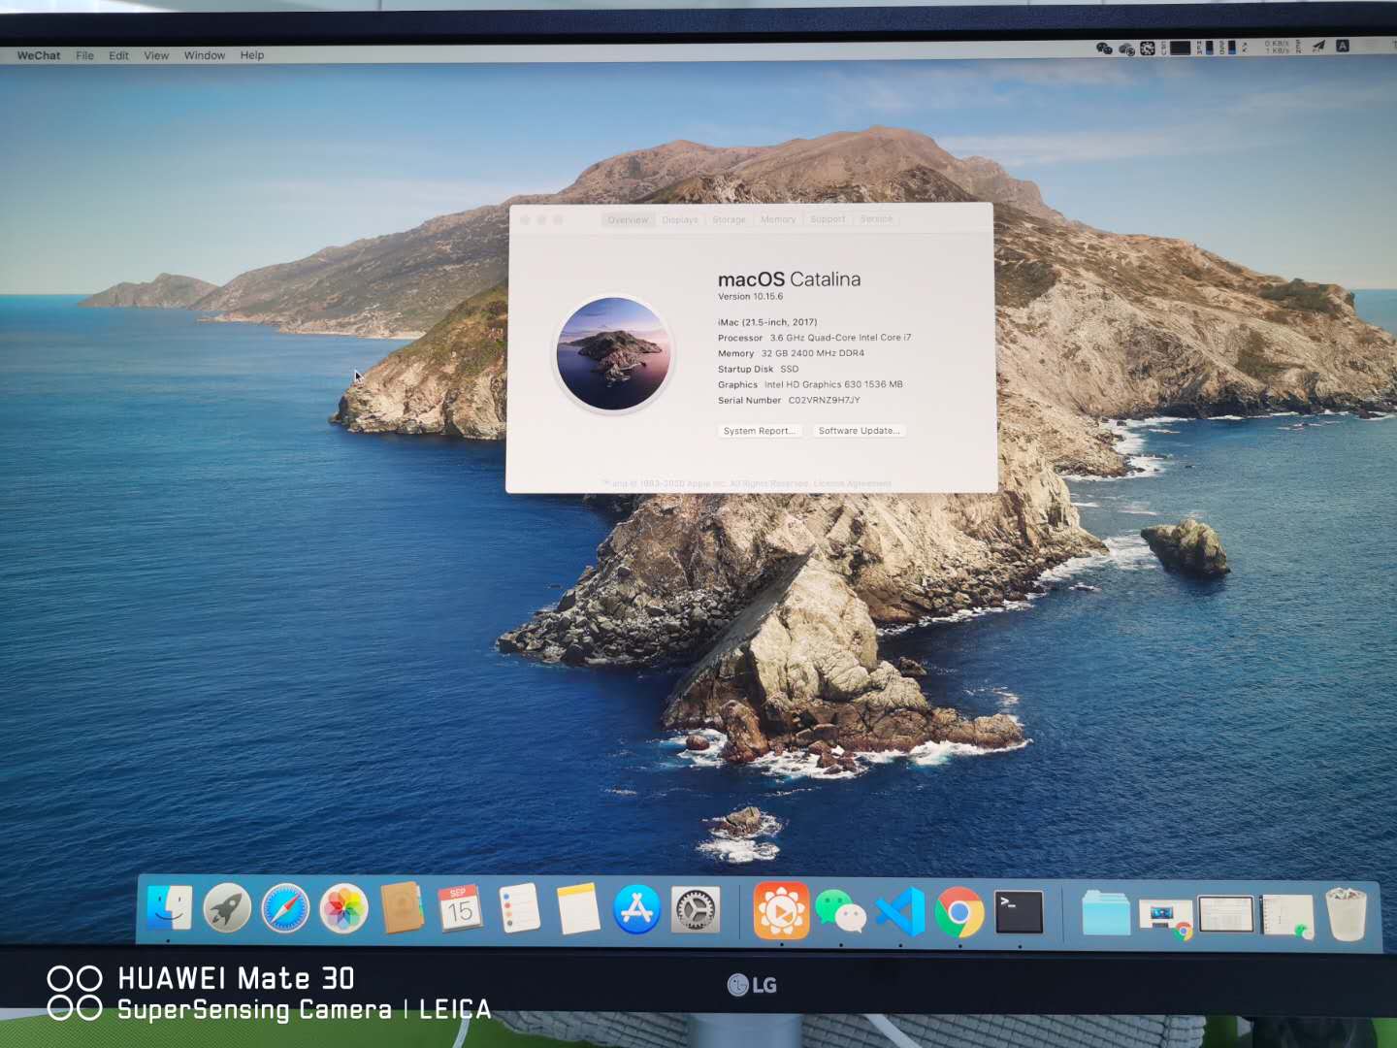Open the orange flower video app in dock
This screenshot has height=1048, width=1397.
(x=781, y=911)
